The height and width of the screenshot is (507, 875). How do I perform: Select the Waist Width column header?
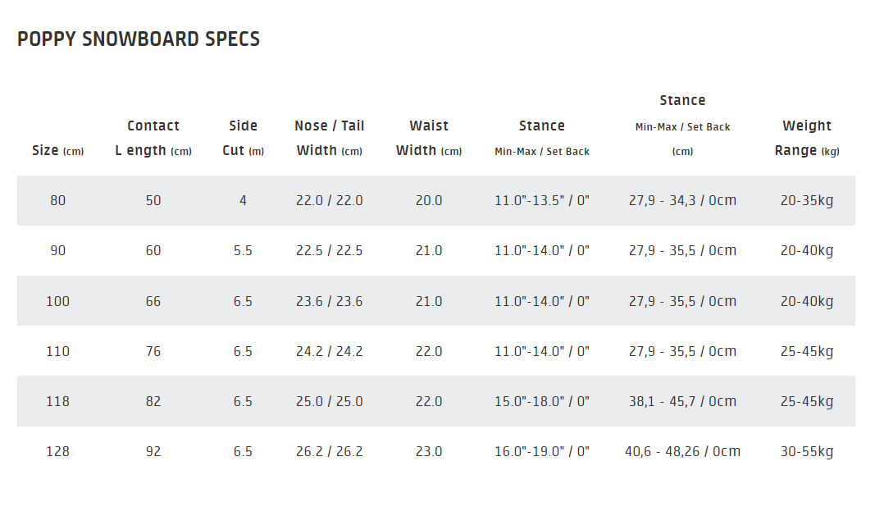click(429, 138)
